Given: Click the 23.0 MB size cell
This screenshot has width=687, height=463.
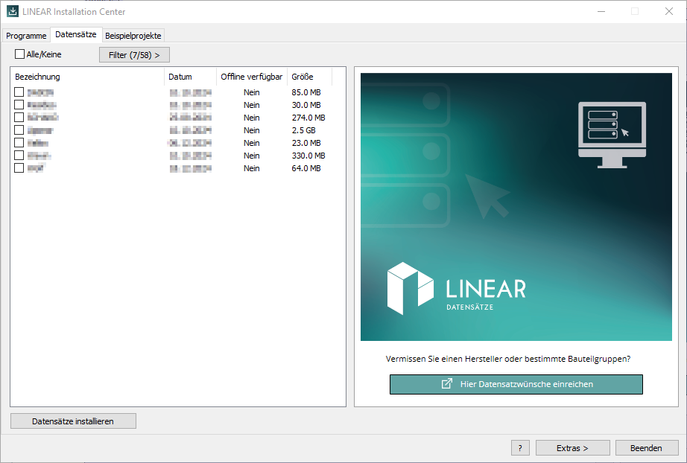Looking at the screenshot, I should 306,143.
